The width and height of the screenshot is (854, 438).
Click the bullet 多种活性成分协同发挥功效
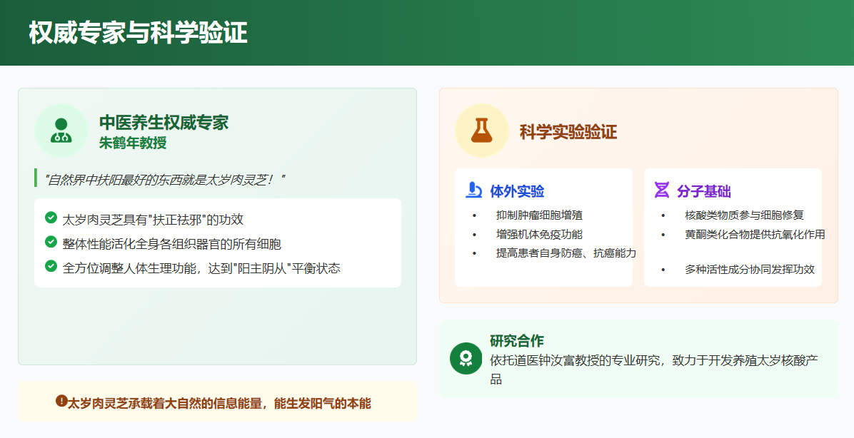point(750,269)
